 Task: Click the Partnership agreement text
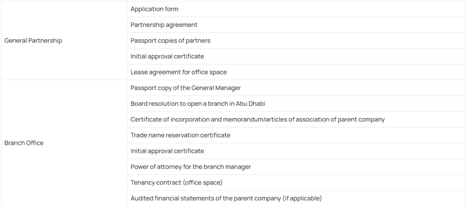click(164, 25)
